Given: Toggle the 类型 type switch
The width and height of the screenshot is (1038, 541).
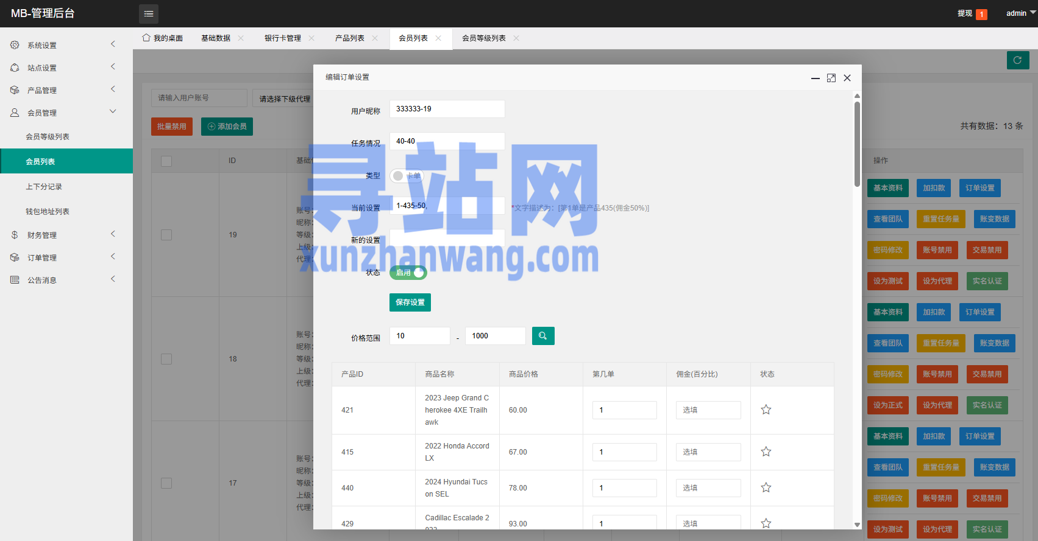Looking at the screenshot, I should pos(407,176).
